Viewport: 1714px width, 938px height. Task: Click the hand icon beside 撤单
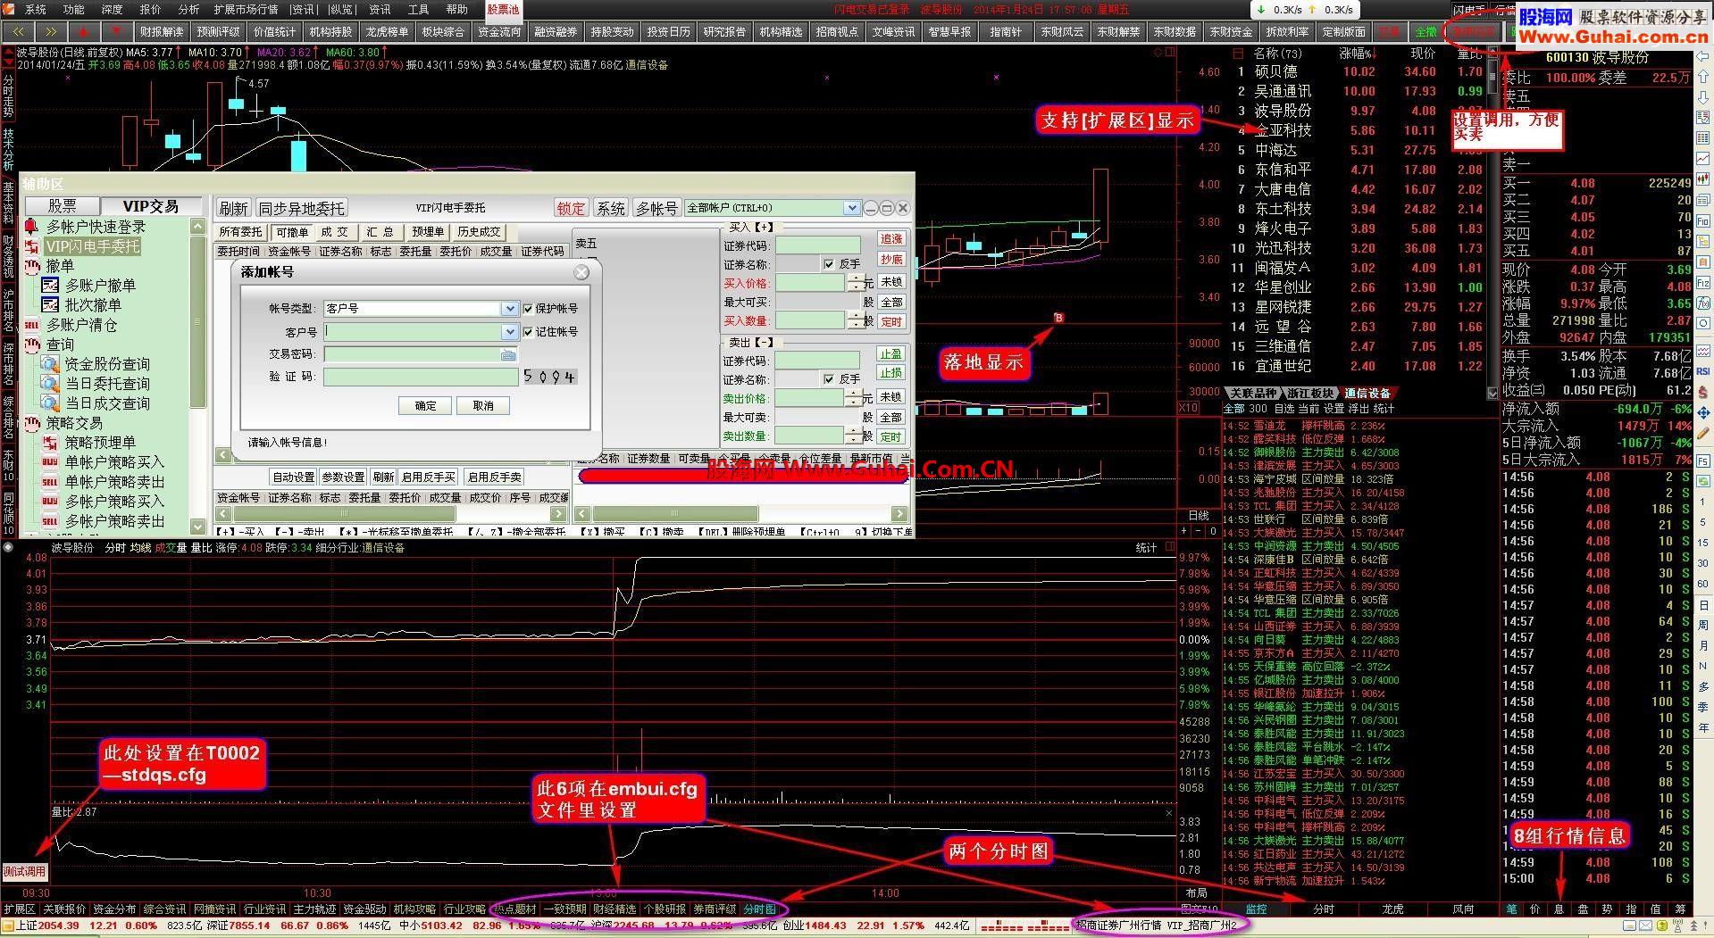click(32, 266)
